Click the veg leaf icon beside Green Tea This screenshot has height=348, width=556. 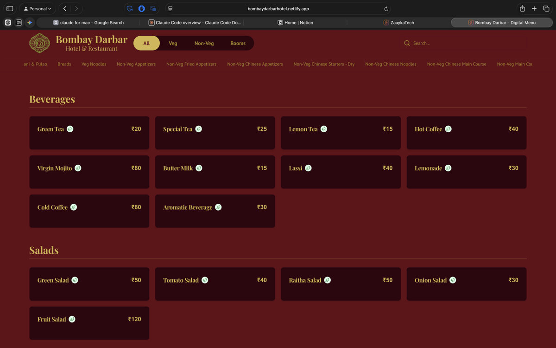click(70, 129)
